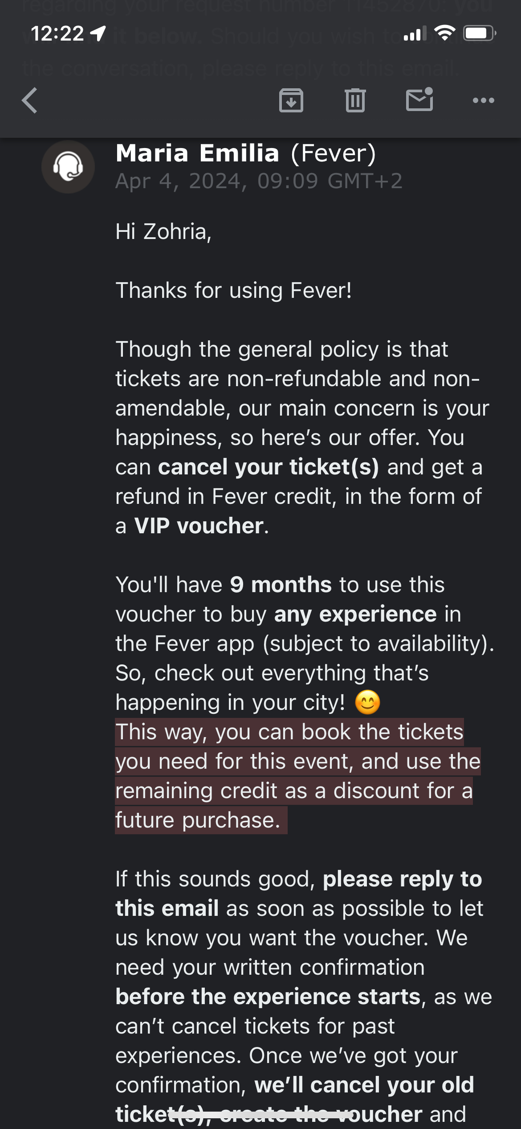The image size is (521, 1129).
Task: Tap the smiling face emoji
Action: (x=367, y=702)
